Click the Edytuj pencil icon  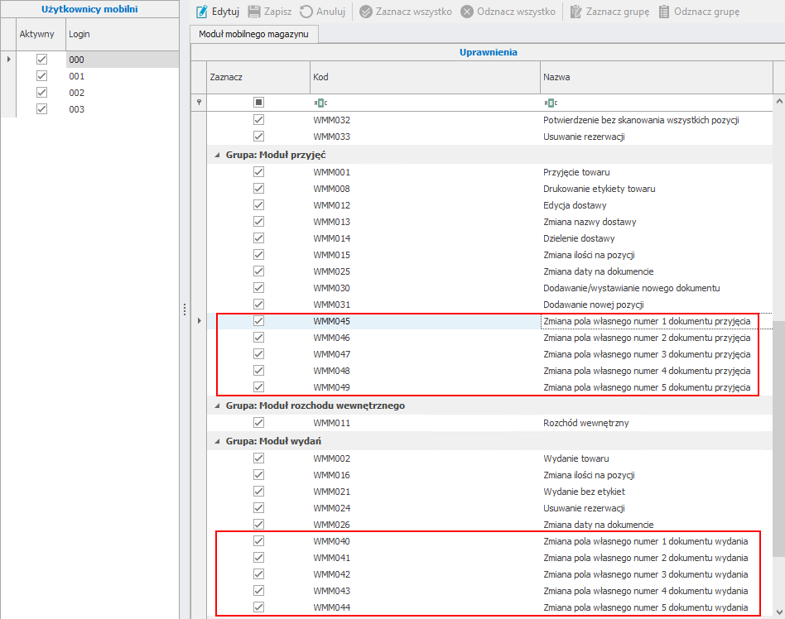tap(201, 12)
